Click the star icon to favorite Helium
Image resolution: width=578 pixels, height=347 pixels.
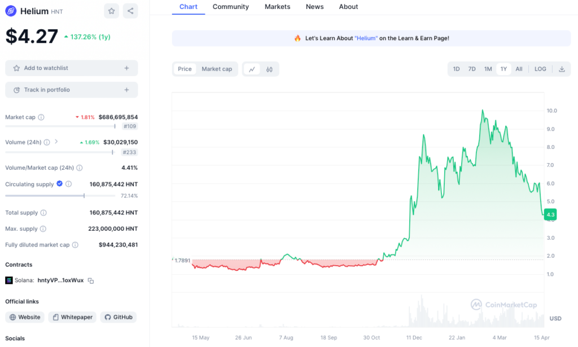pyautogui.click(x=111, y=11)
